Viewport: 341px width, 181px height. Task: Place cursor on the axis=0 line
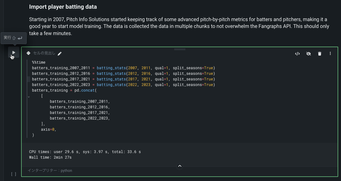(48, 129)
